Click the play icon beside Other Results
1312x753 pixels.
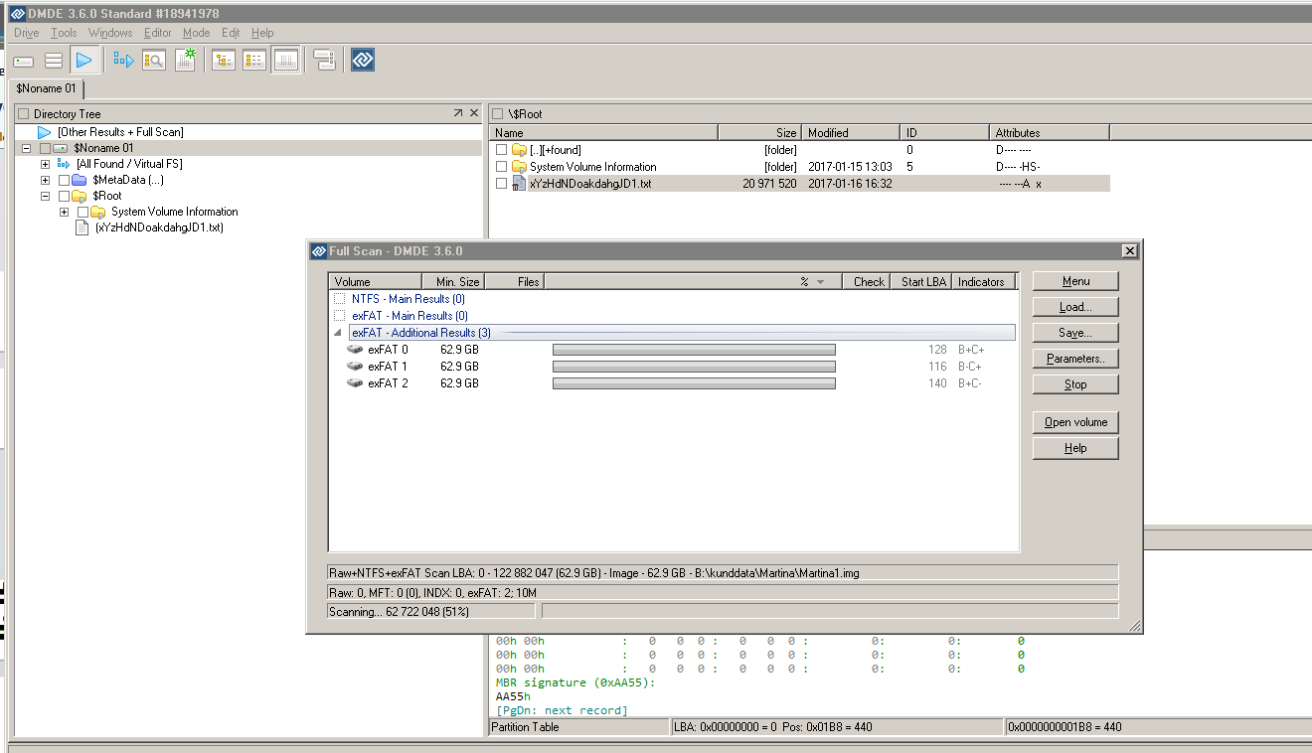click(45, 132)
